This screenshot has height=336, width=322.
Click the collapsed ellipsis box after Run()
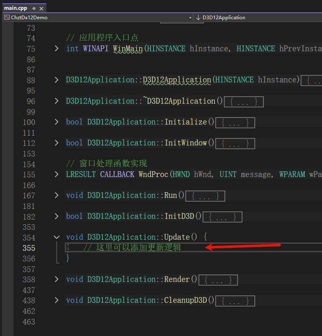(x=205, y=196)
